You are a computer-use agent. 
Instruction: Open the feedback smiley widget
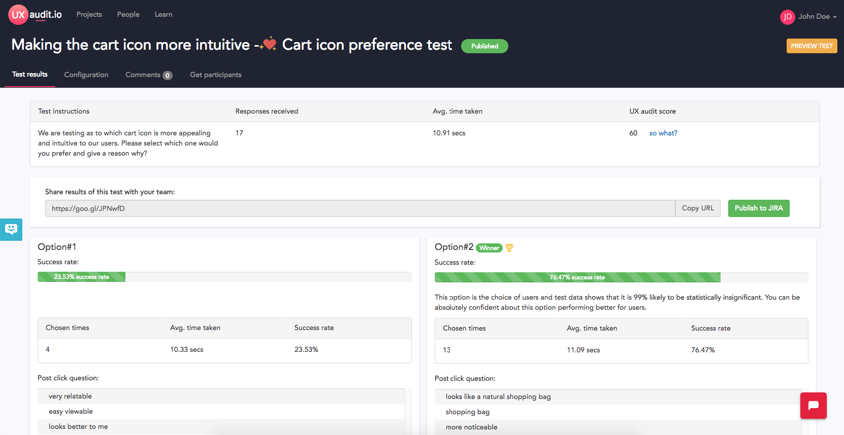tap(11, 230)
